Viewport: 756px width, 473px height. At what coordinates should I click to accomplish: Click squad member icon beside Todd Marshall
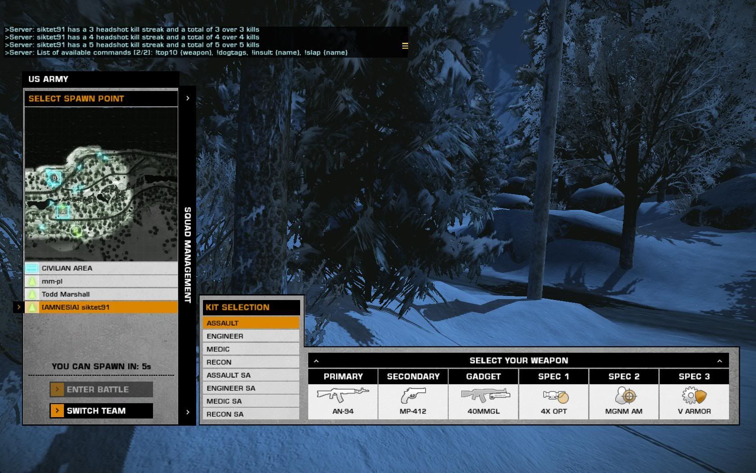pyautogui.click(x=32, y=294)
